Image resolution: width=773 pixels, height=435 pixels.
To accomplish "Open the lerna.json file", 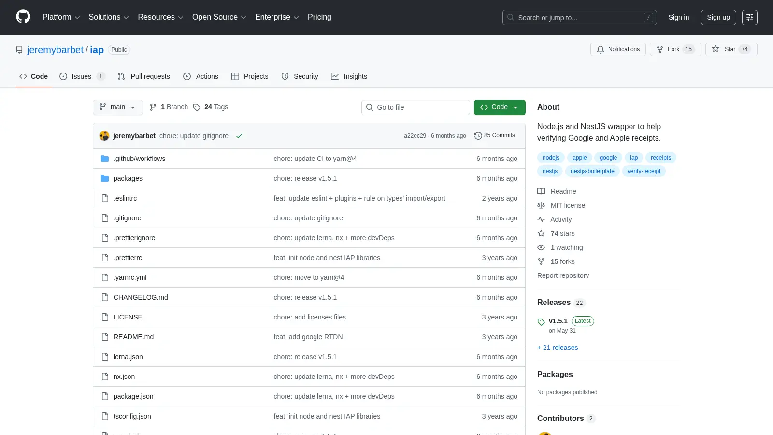I will (128, 357).
